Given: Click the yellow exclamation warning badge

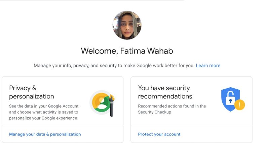Looking at the screenshot, I should click(x=239, y=104).
